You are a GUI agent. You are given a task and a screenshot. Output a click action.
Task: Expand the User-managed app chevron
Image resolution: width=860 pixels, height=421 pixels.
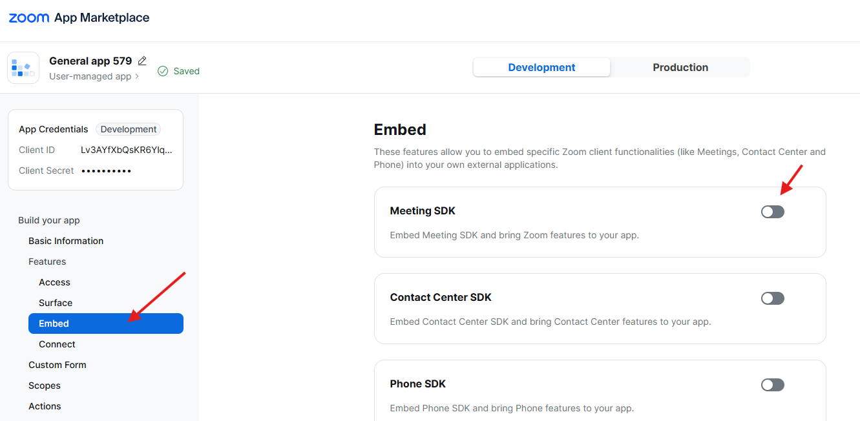(137, 77)
